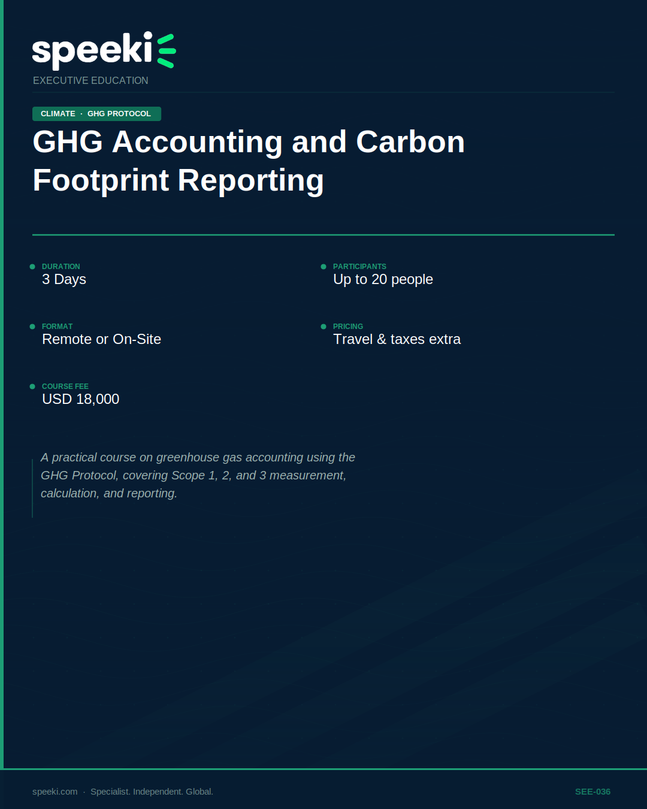Click the bullet dot next to COURSE FEE
Image resolution: width=647 pixels, height=809 pixels.
[x=32, y=387]
